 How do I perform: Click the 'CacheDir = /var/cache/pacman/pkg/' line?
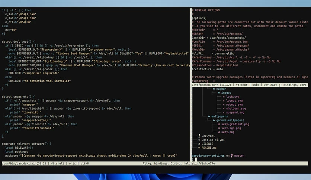point(219,38)
